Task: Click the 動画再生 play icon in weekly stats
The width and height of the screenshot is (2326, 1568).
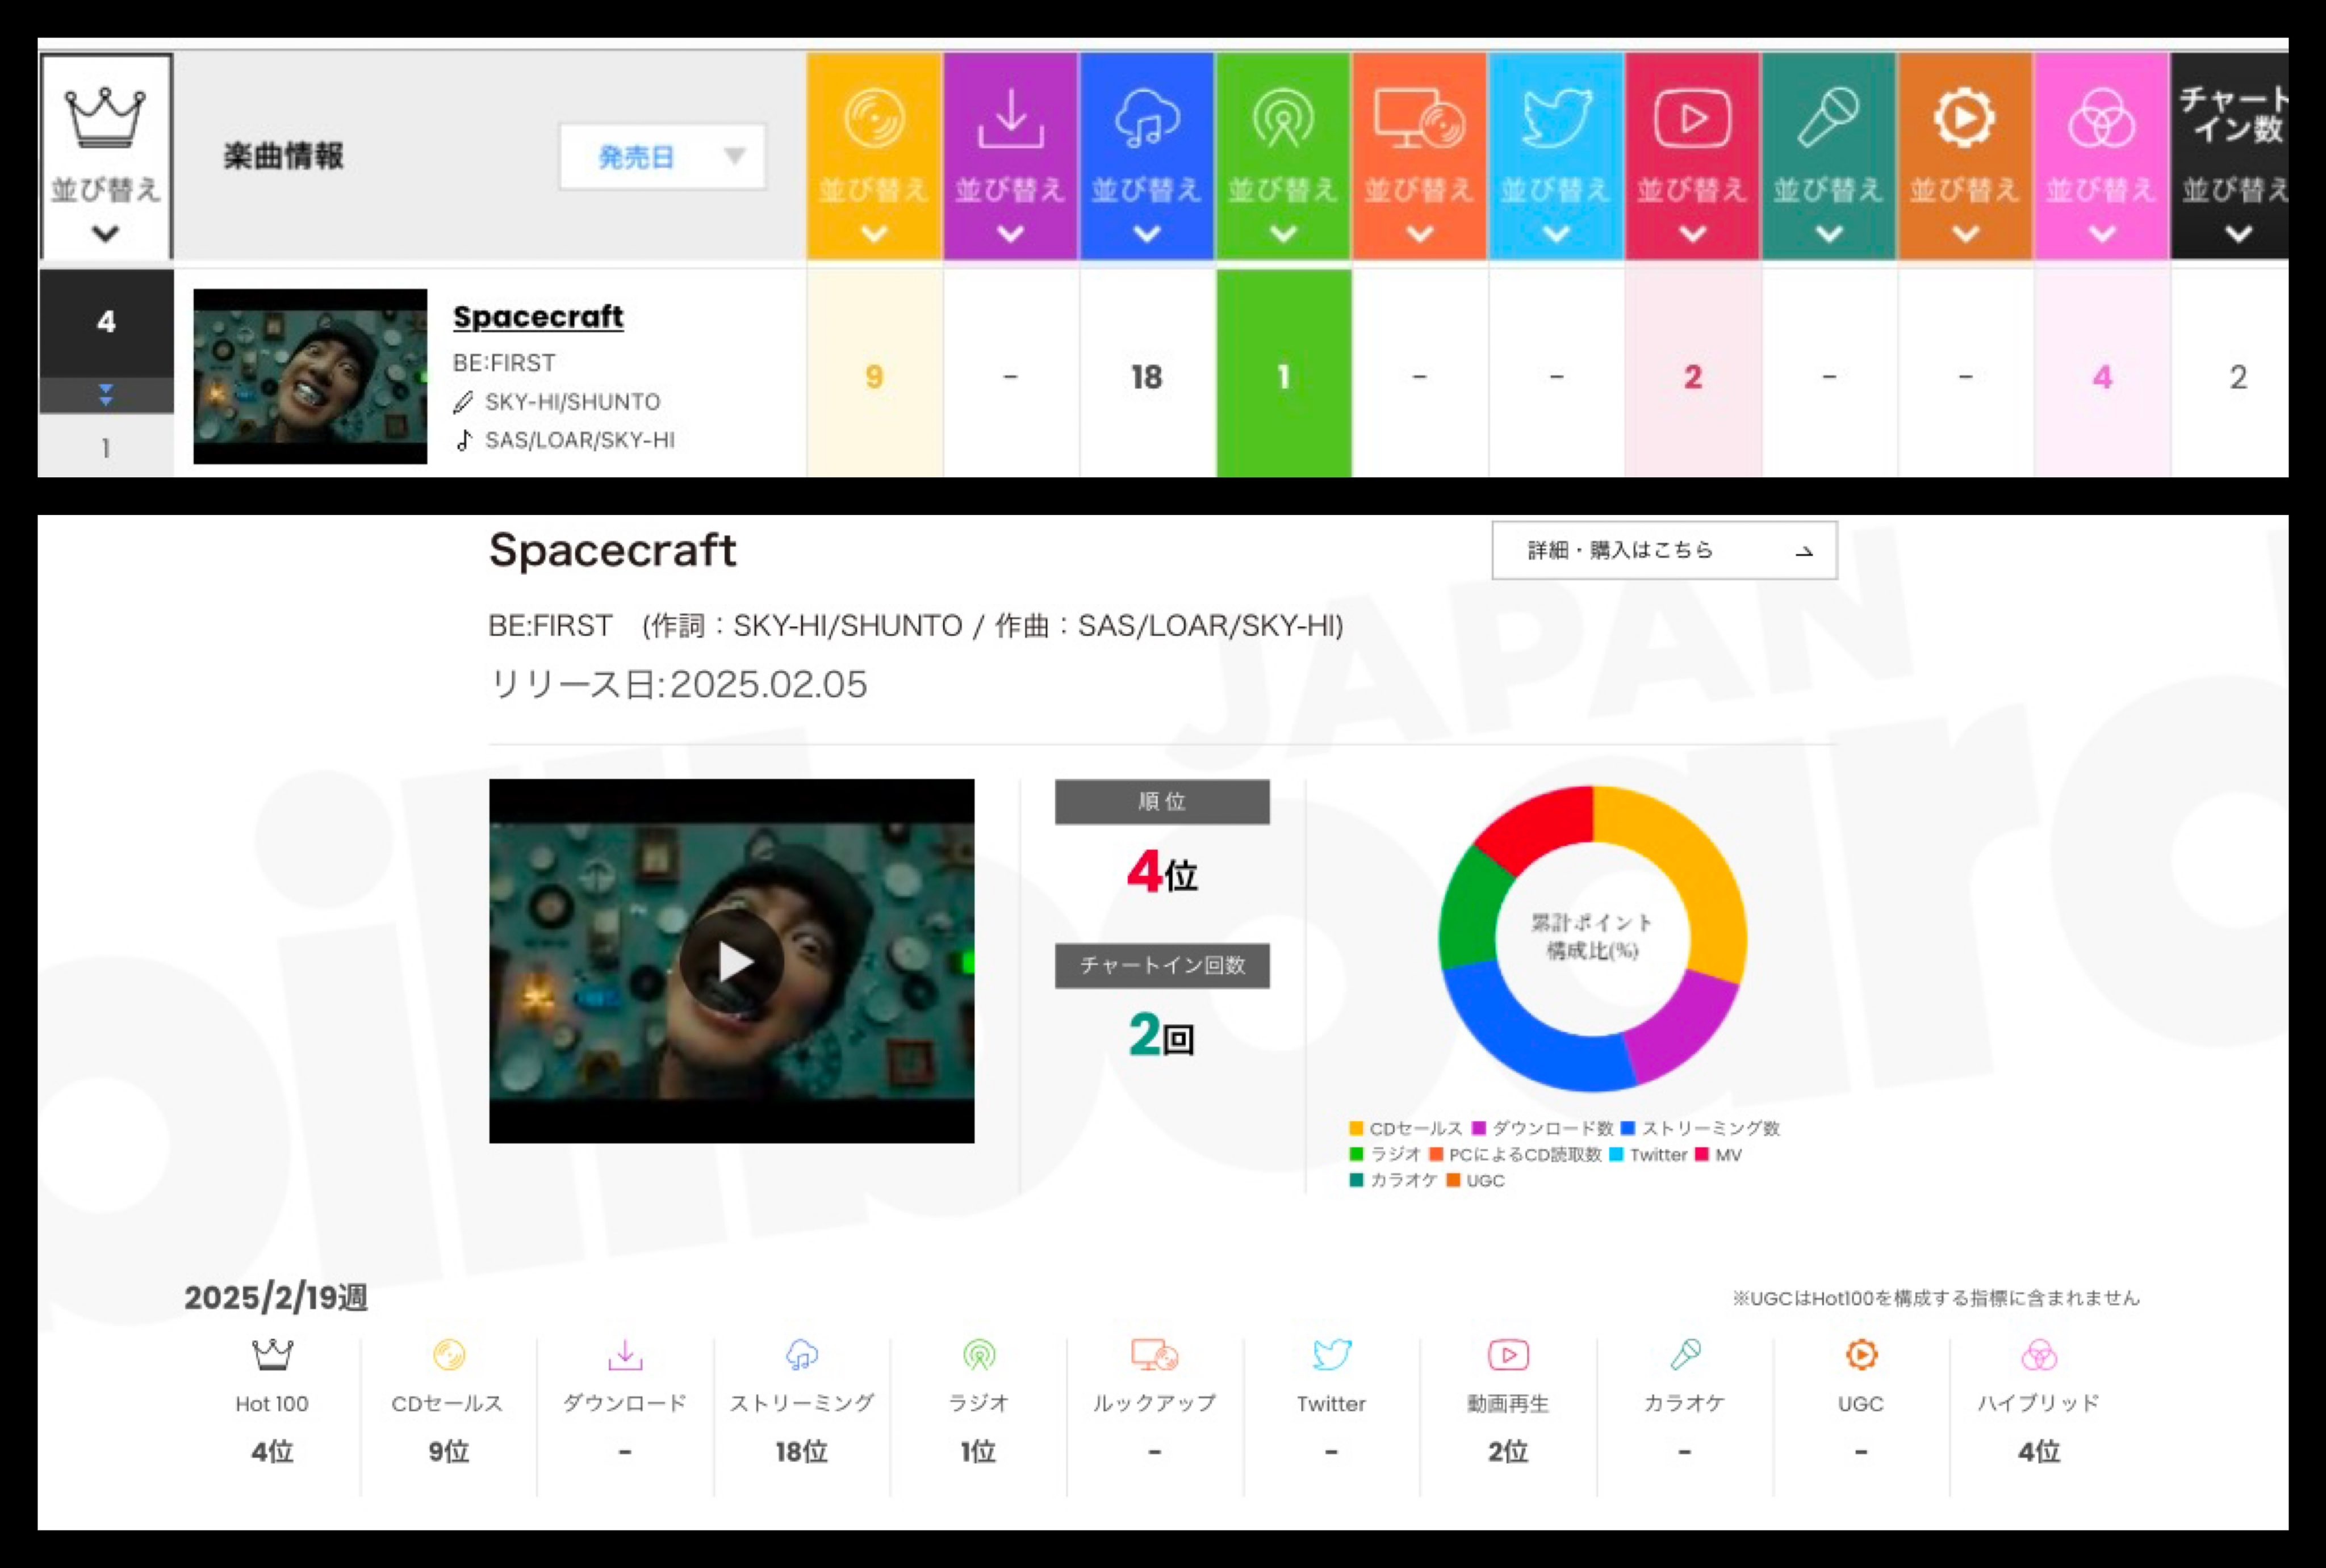Action: pyautogui.click(x=1508, y=1355)
